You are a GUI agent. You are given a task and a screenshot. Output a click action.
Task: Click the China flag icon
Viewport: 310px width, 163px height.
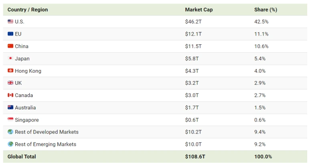[10, 46]
